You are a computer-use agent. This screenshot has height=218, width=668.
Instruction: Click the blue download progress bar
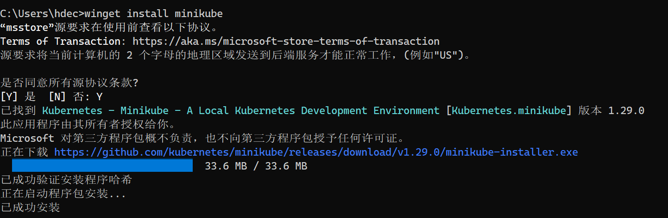[102, 166]
